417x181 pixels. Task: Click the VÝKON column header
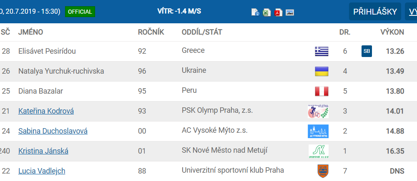point(392,32)
